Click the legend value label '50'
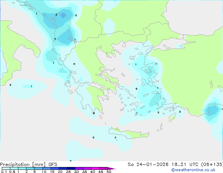 [x=109, y=172]
